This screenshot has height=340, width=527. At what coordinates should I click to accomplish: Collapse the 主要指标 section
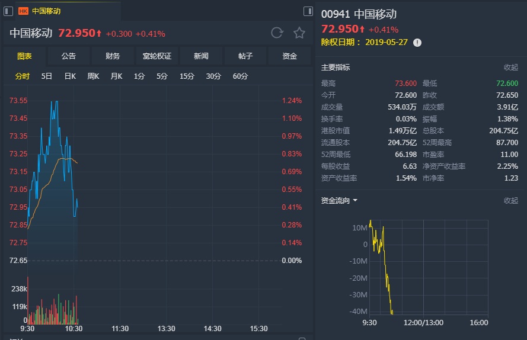coord(510,68)
